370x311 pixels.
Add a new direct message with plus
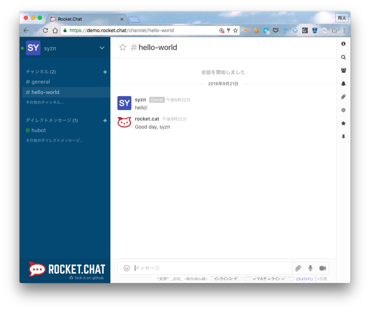point(105,121)
